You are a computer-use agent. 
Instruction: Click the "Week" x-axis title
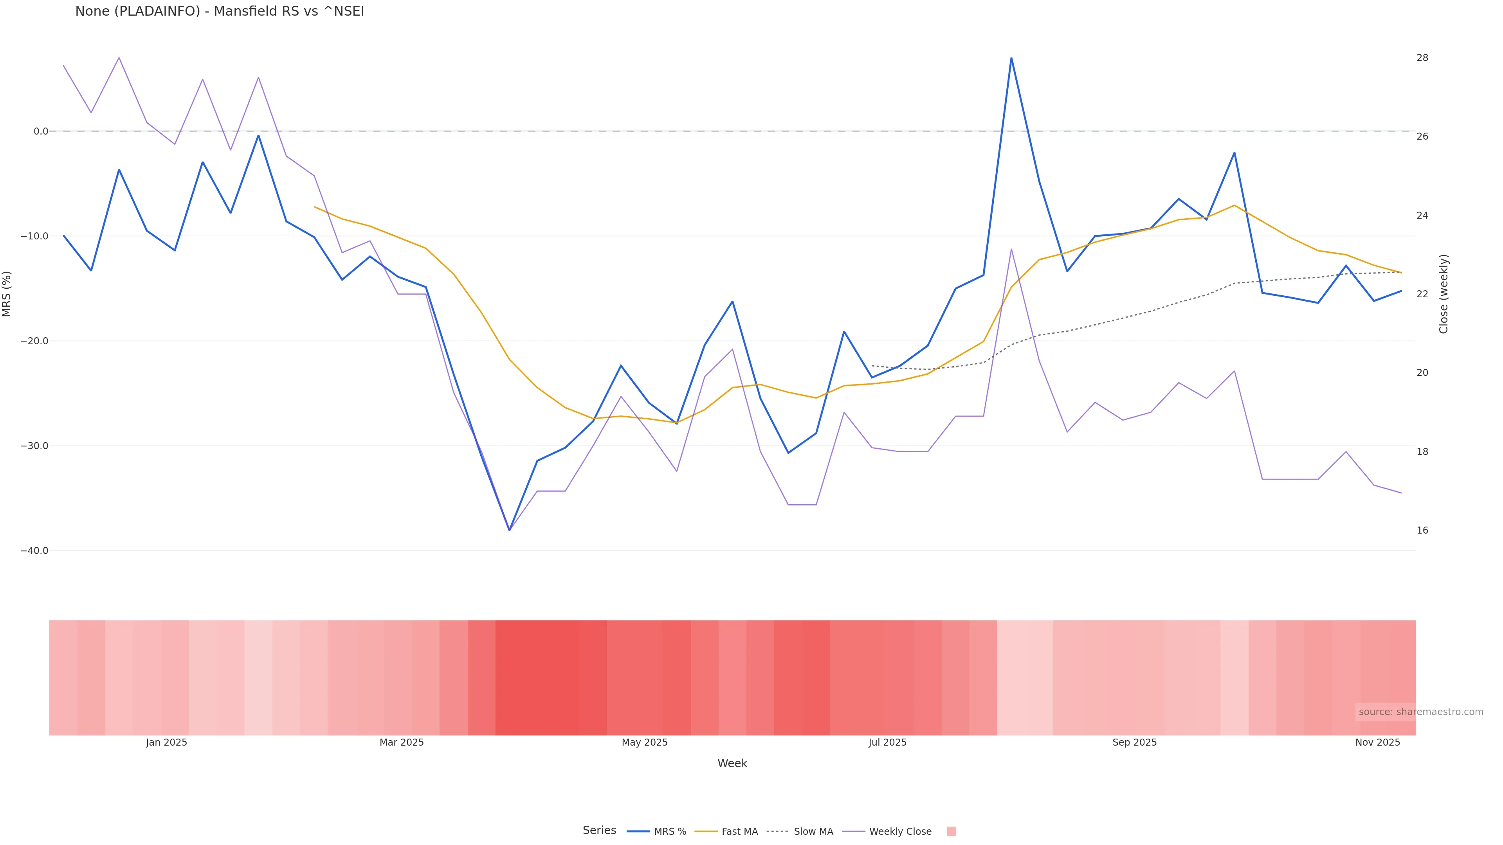click(x=732, y=763)
